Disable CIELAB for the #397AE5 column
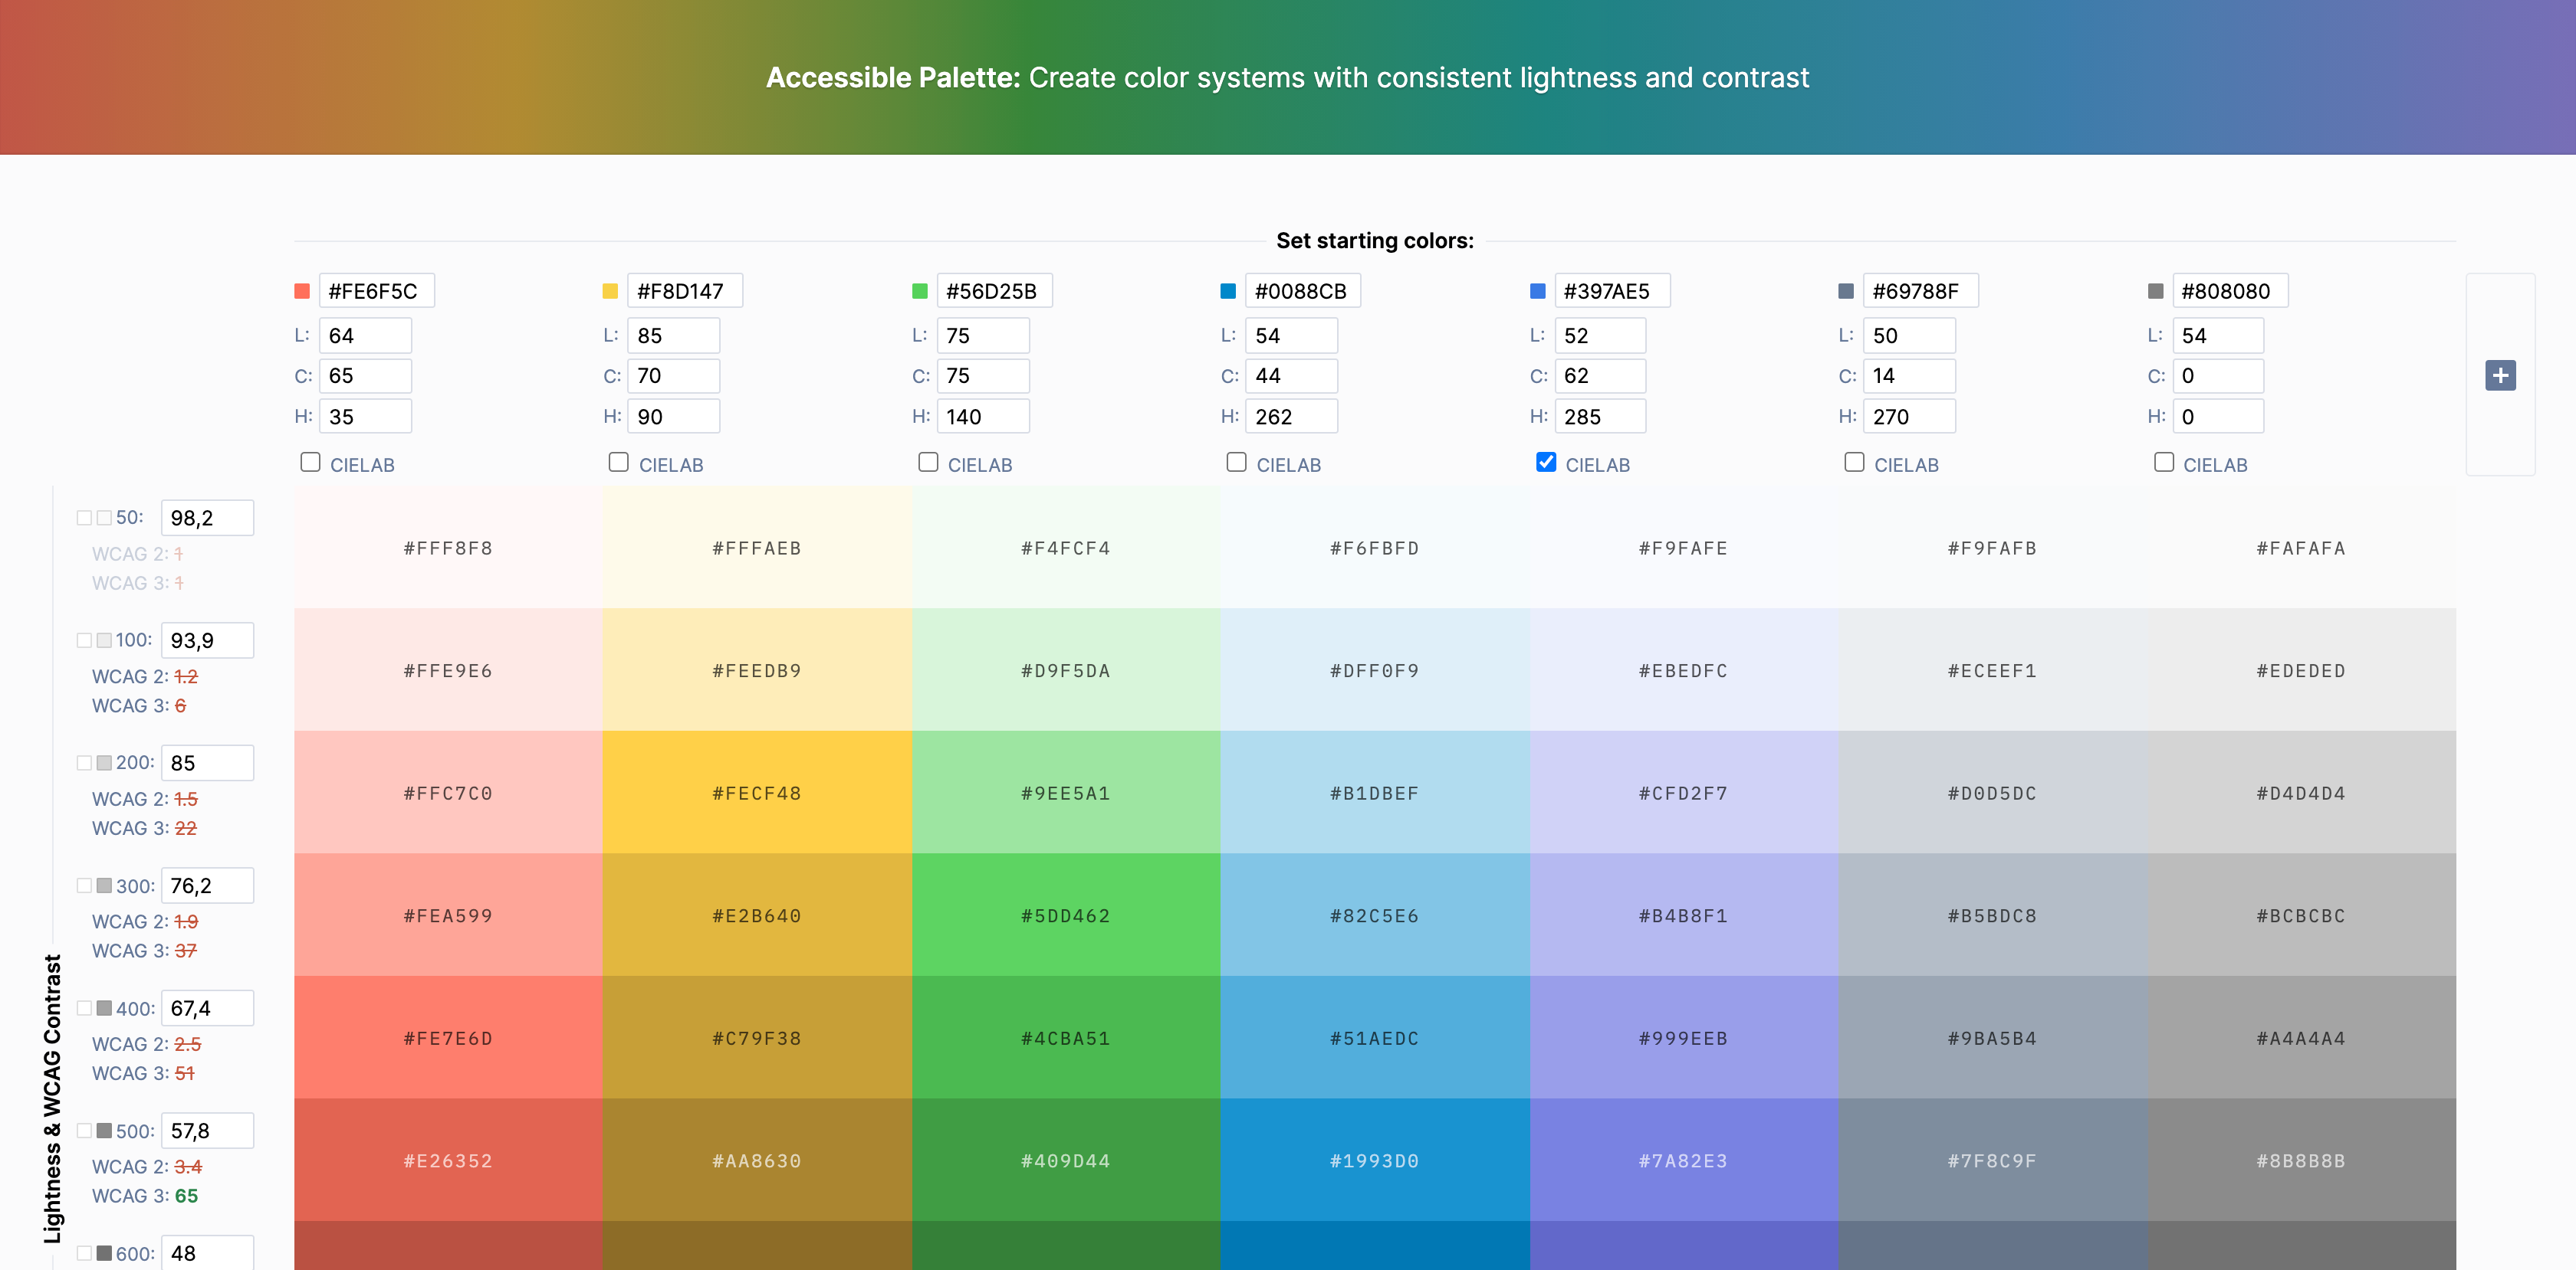This screenshot has height=1270, width=2576. click(1546, 463)
